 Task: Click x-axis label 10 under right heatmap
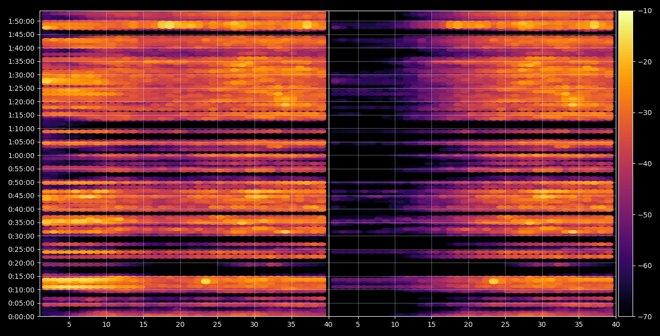395,325
